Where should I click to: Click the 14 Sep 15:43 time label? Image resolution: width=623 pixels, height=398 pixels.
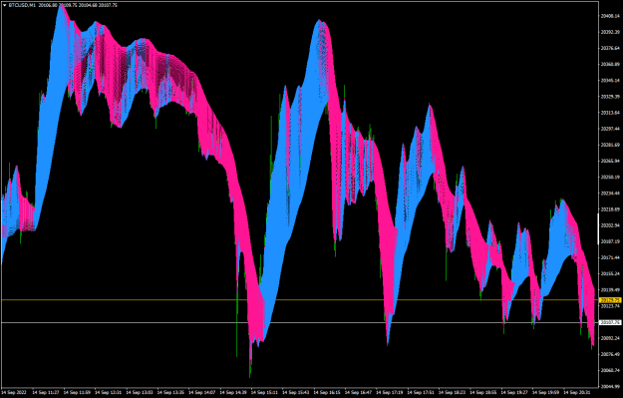tap(296, 392)
